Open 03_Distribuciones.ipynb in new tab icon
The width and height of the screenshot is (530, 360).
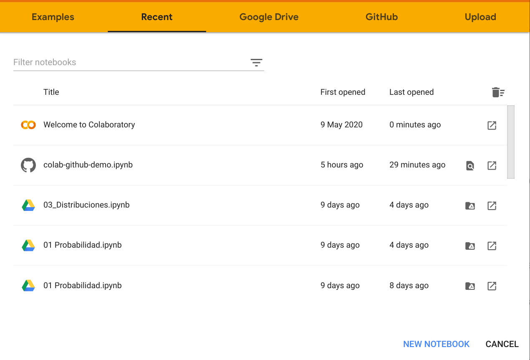(492, 205)
